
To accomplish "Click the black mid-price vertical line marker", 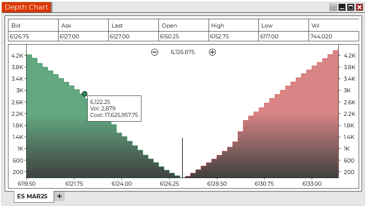I will pyautogui.click(x=182, y=157).
